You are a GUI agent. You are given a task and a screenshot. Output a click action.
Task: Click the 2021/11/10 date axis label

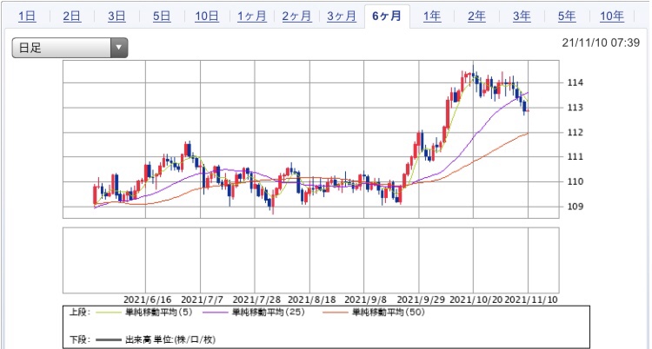tap(531, 300)
